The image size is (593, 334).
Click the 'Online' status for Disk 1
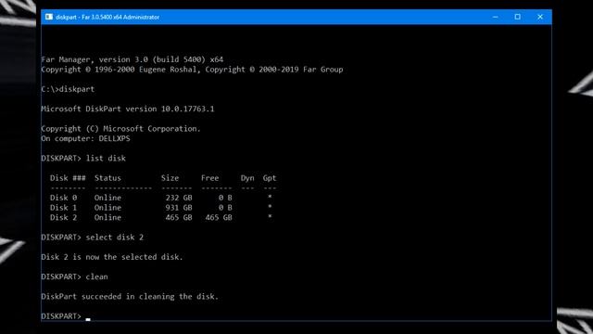(107, 208)
